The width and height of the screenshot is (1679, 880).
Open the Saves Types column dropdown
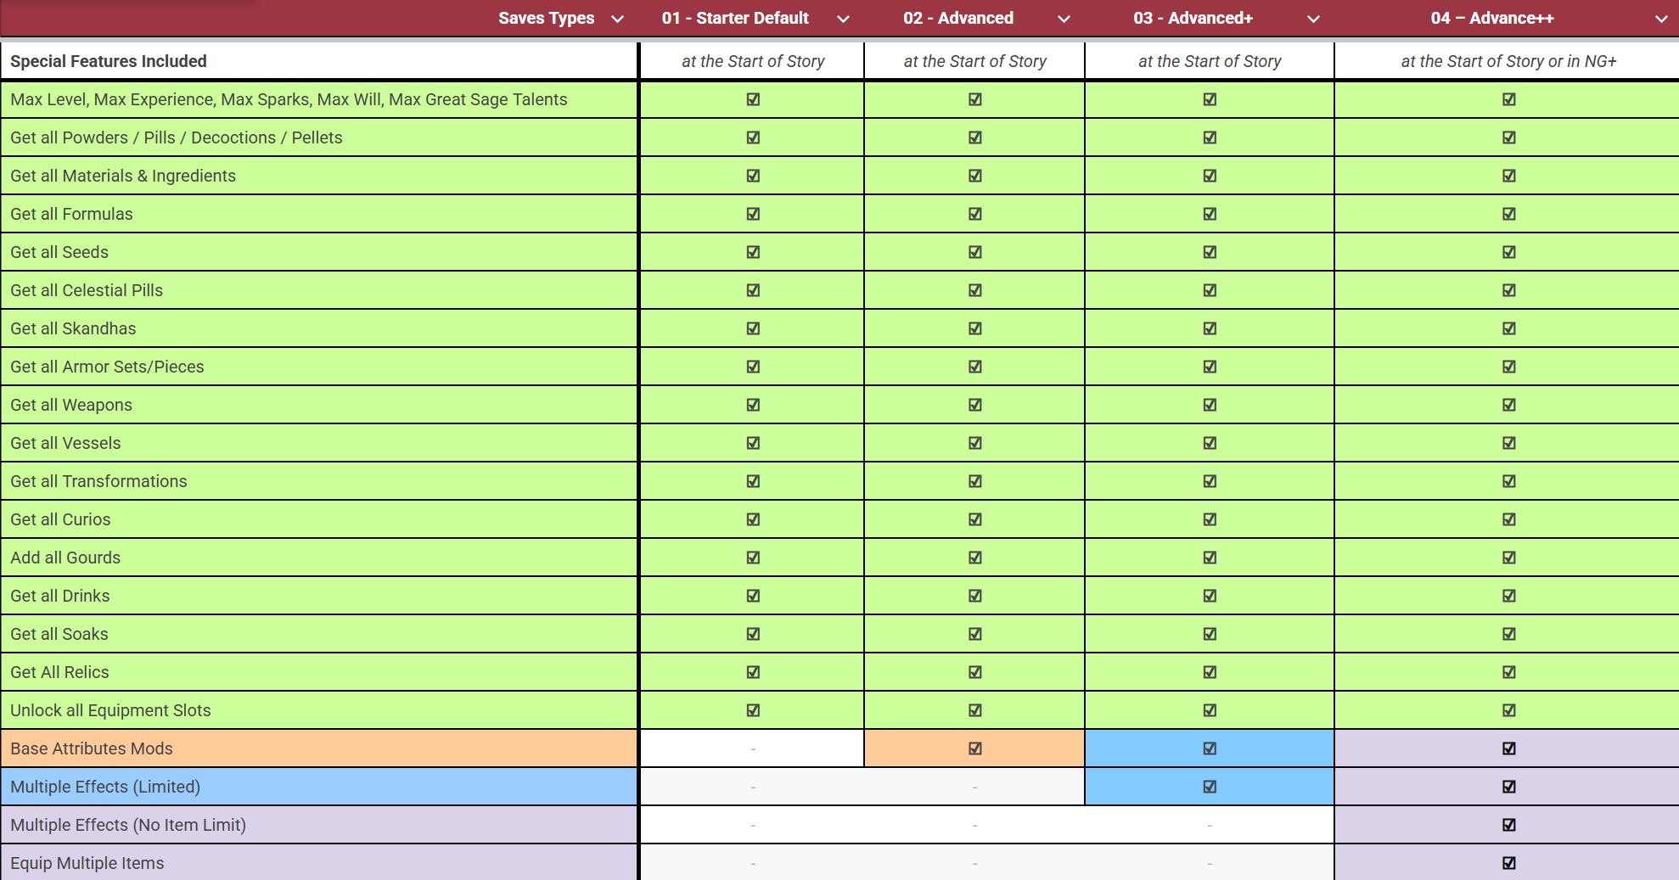click(618, 19)
